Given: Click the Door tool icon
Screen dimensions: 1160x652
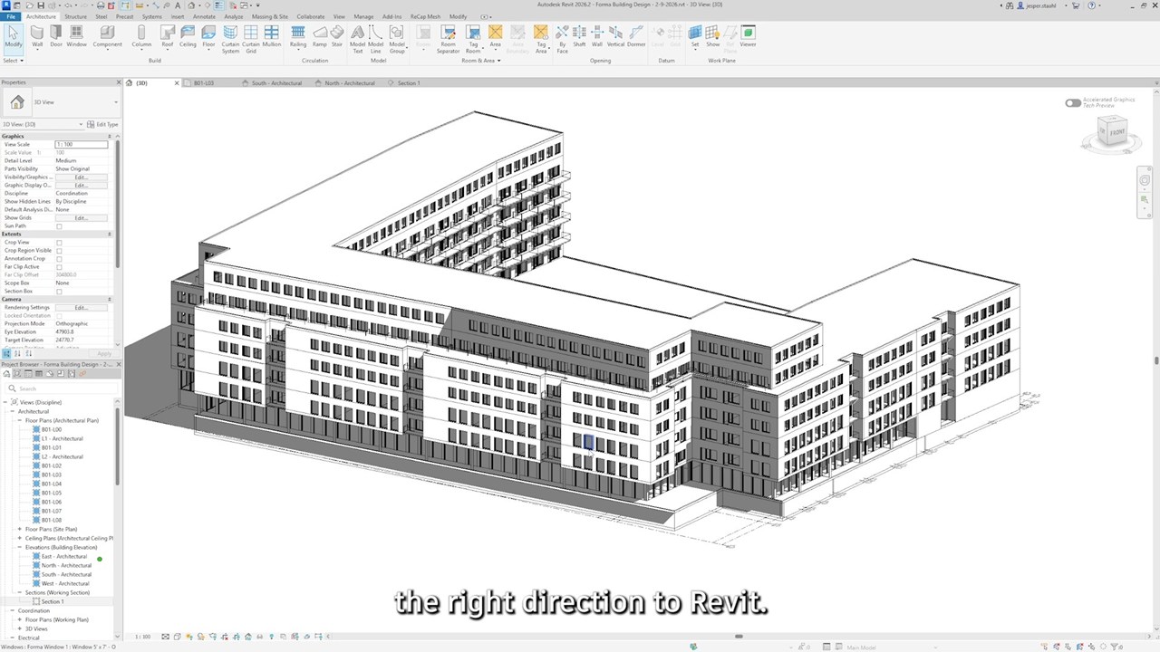Looking at the screenshot, I should [56, 36].
